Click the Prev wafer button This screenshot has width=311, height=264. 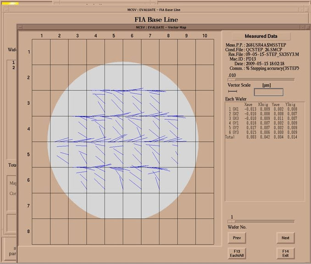point(237,238)
